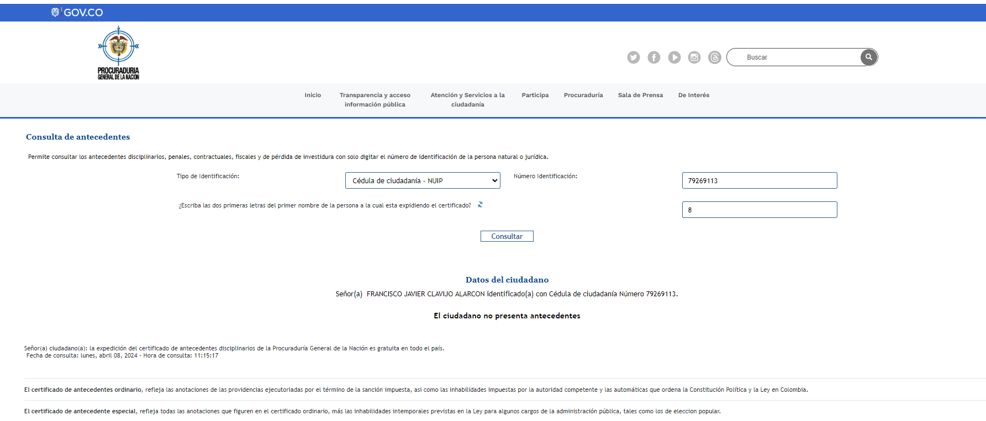Click the Número Identificación input field
This screenshot has width=986, height=421.
pyautogui.click(x=759, y=180)
